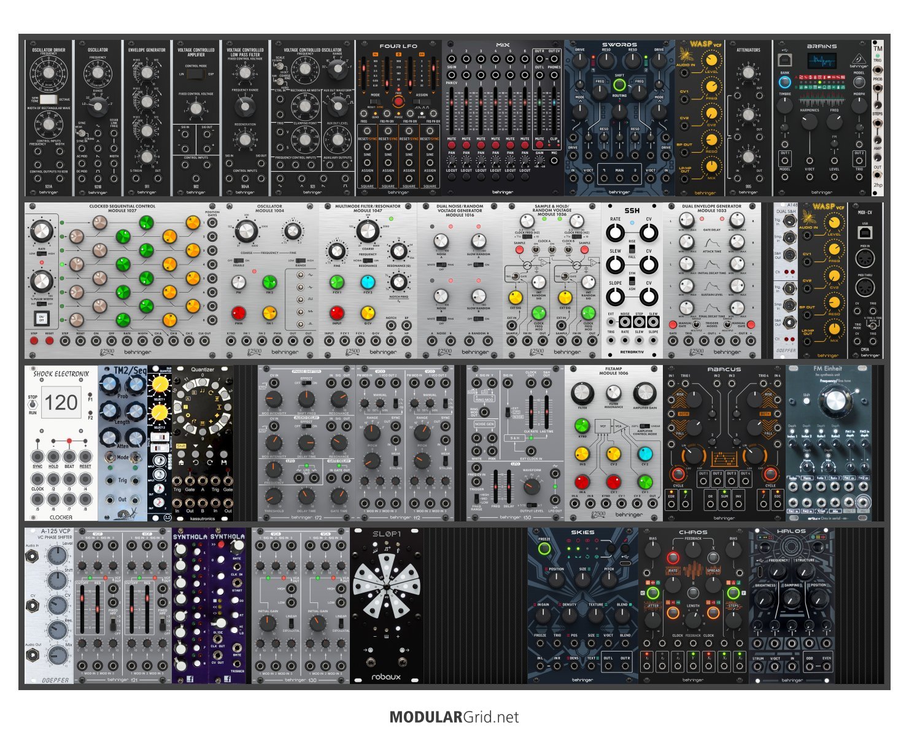The height and width of the screenshot is (730, 909).
Task: Flip the STOP/RUN switch on Clocker
Action: [33, 405]
